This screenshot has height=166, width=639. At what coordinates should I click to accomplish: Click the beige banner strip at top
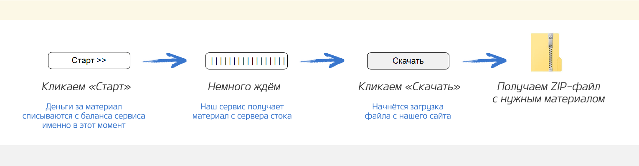pos(319,10)
